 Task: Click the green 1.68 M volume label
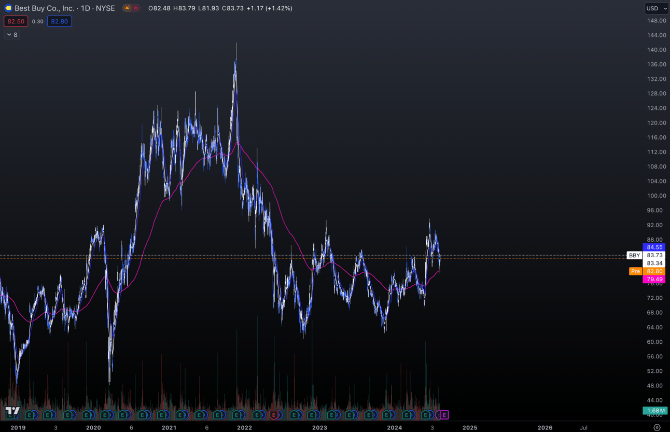654,410
